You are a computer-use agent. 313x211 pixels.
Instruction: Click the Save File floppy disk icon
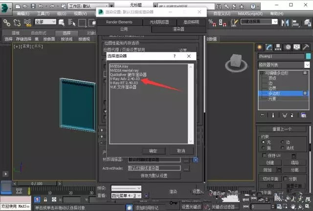pyautogui.click(x=33, y=6)
